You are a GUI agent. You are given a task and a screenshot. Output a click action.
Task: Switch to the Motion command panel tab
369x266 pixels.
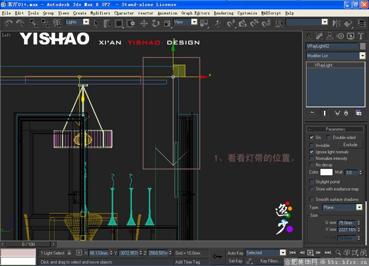click(340, 36)
